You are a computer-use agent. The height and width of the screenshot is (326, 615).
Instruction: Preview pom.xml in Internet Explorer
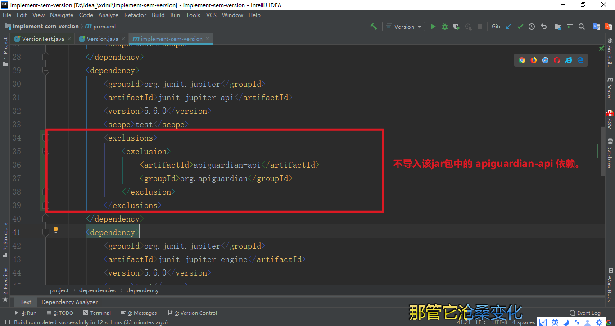pos(569,60)
